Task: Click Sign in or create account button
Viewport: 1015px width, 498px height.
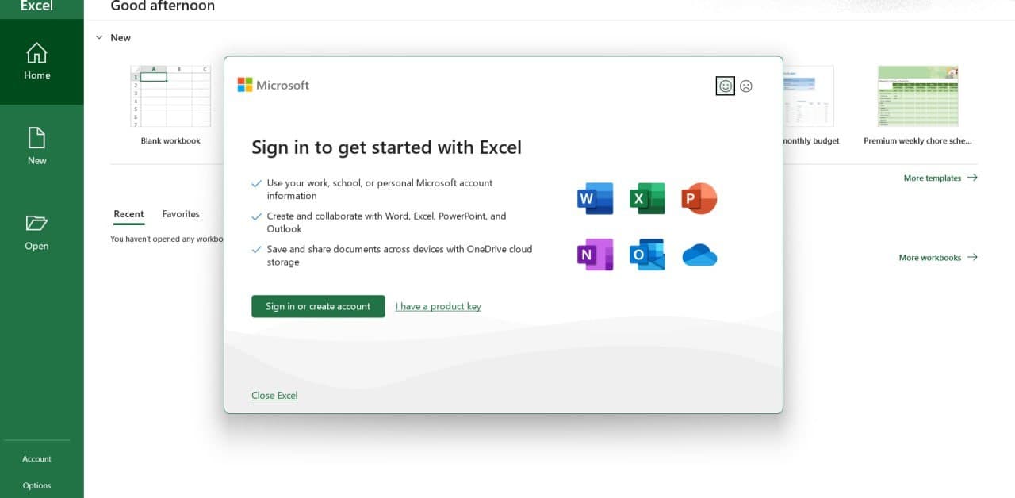Action: click(318, 306)
